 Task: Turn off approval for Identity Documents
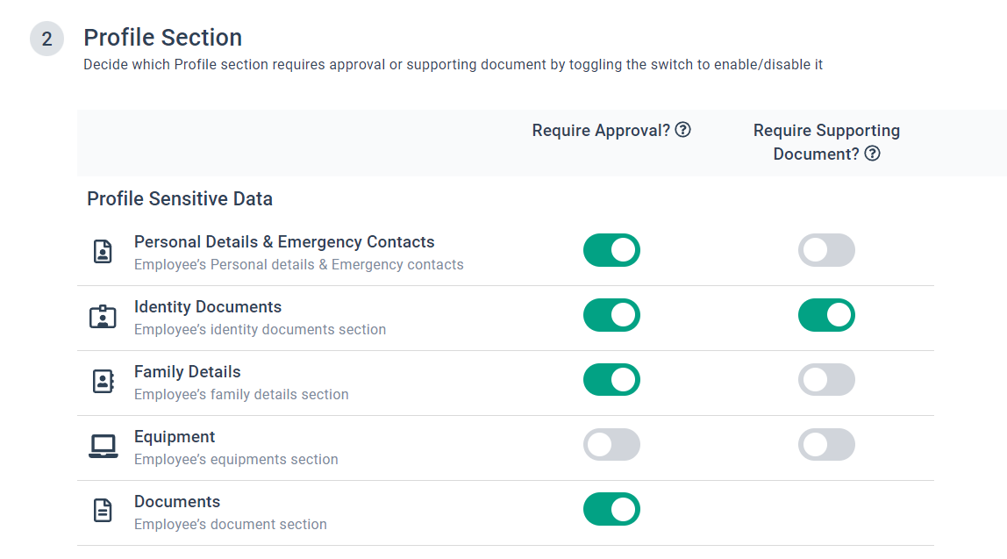(611, 315)
